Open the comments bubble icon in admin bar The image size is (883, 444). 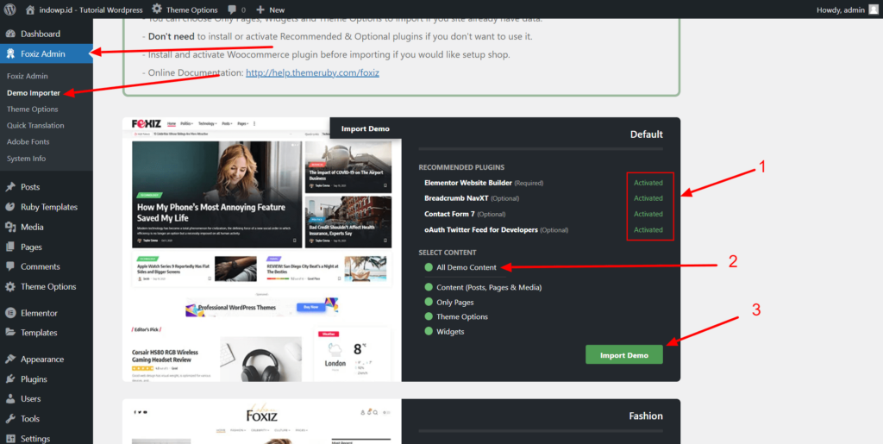coord(231,10)
